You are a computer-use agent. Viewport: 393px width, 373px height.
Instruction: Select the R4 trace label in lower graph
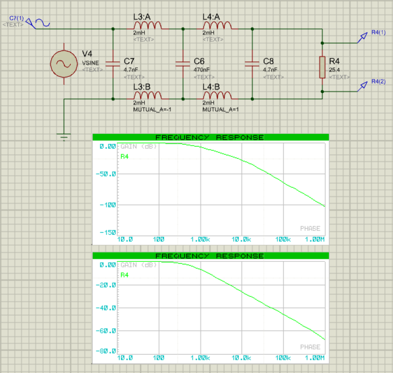click(x=124, y=275)
